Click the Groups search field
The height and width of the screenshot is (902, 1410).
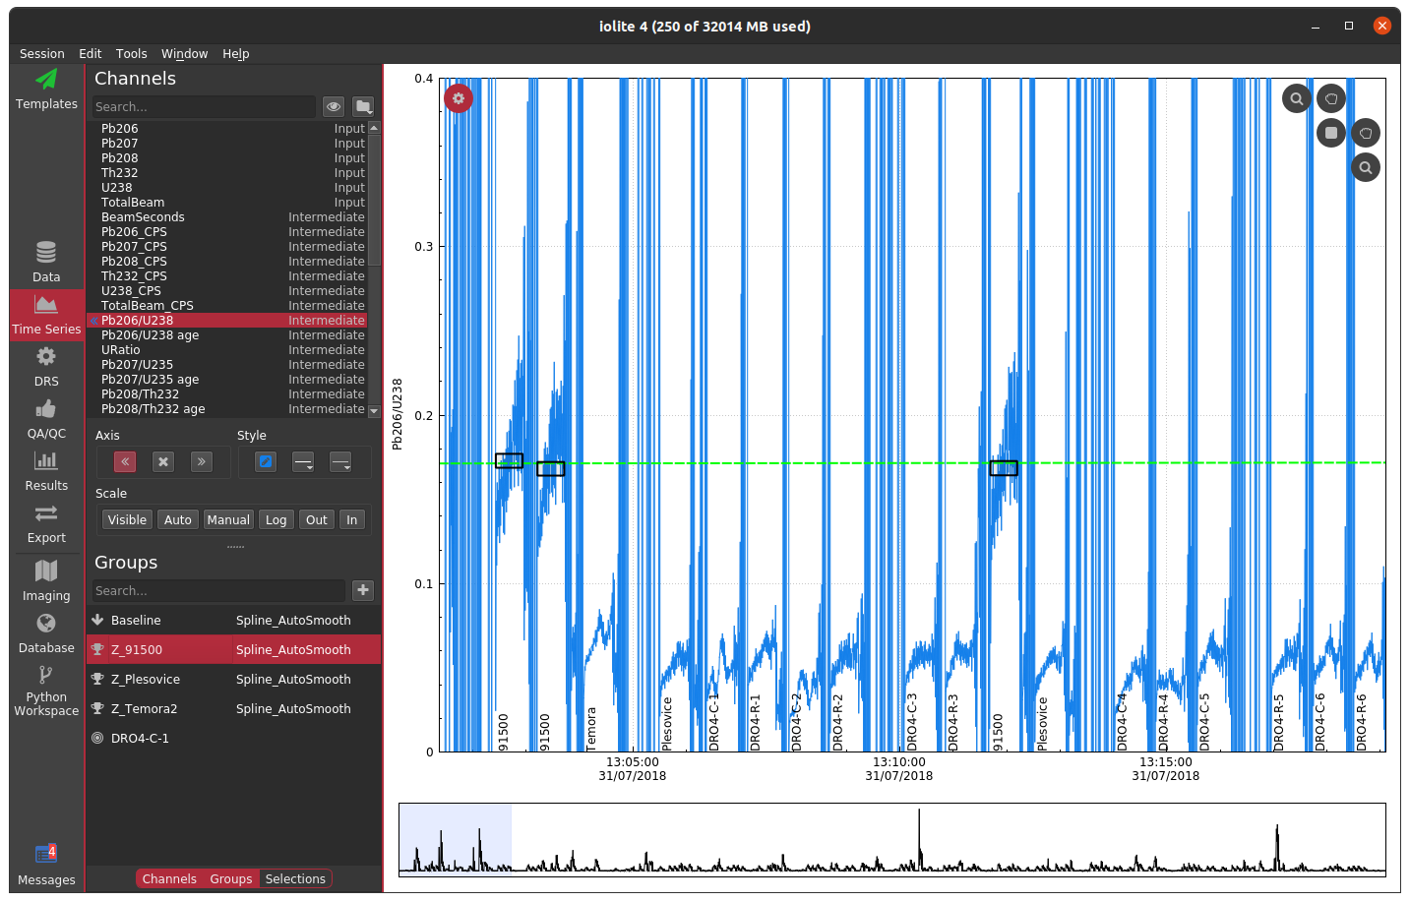(218, 590)
